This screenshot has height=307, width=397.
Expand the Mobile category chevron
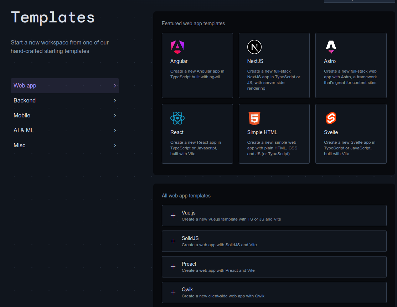click(x=115, y=116)
